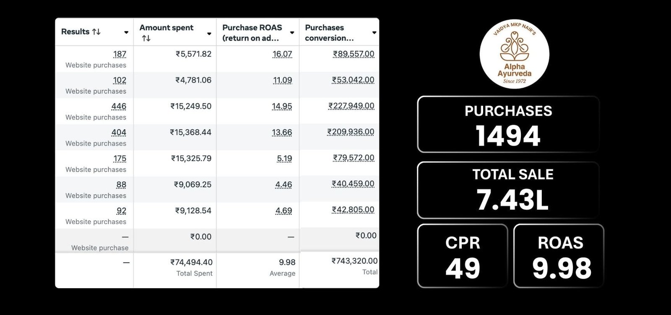Image resolution: width=671 pixels, height=315 pixels.
Task: Open the Results column dropdown arrow
Action: [126, 32]
